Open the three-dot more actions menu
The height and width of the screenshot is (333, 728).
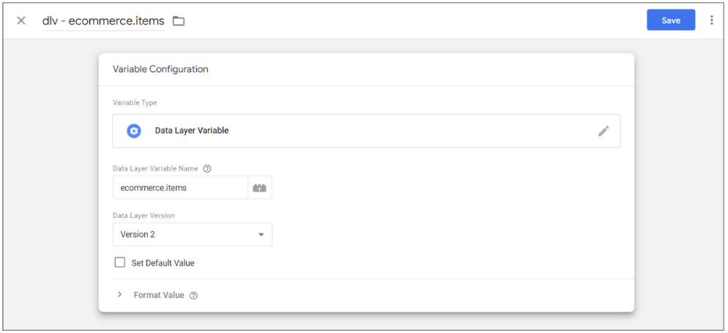click(x=711, y=20)
